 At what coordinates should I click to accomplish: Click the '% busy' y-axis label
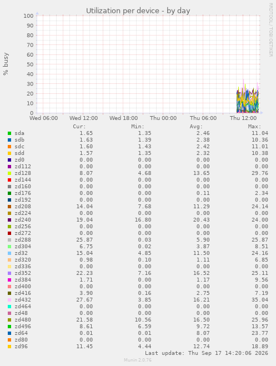click(x=6, y=64)
